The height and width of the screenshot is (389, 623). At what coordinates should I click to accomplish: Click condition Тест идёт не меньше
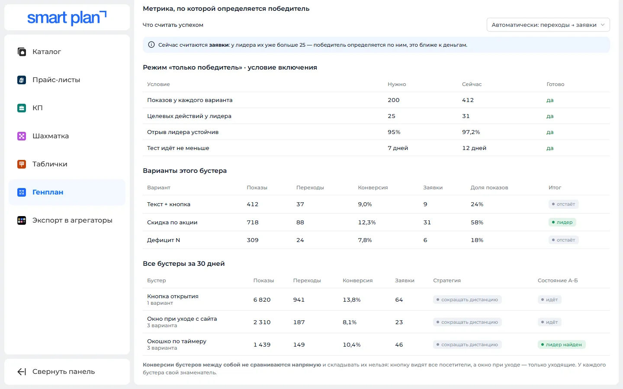[178, 148]
